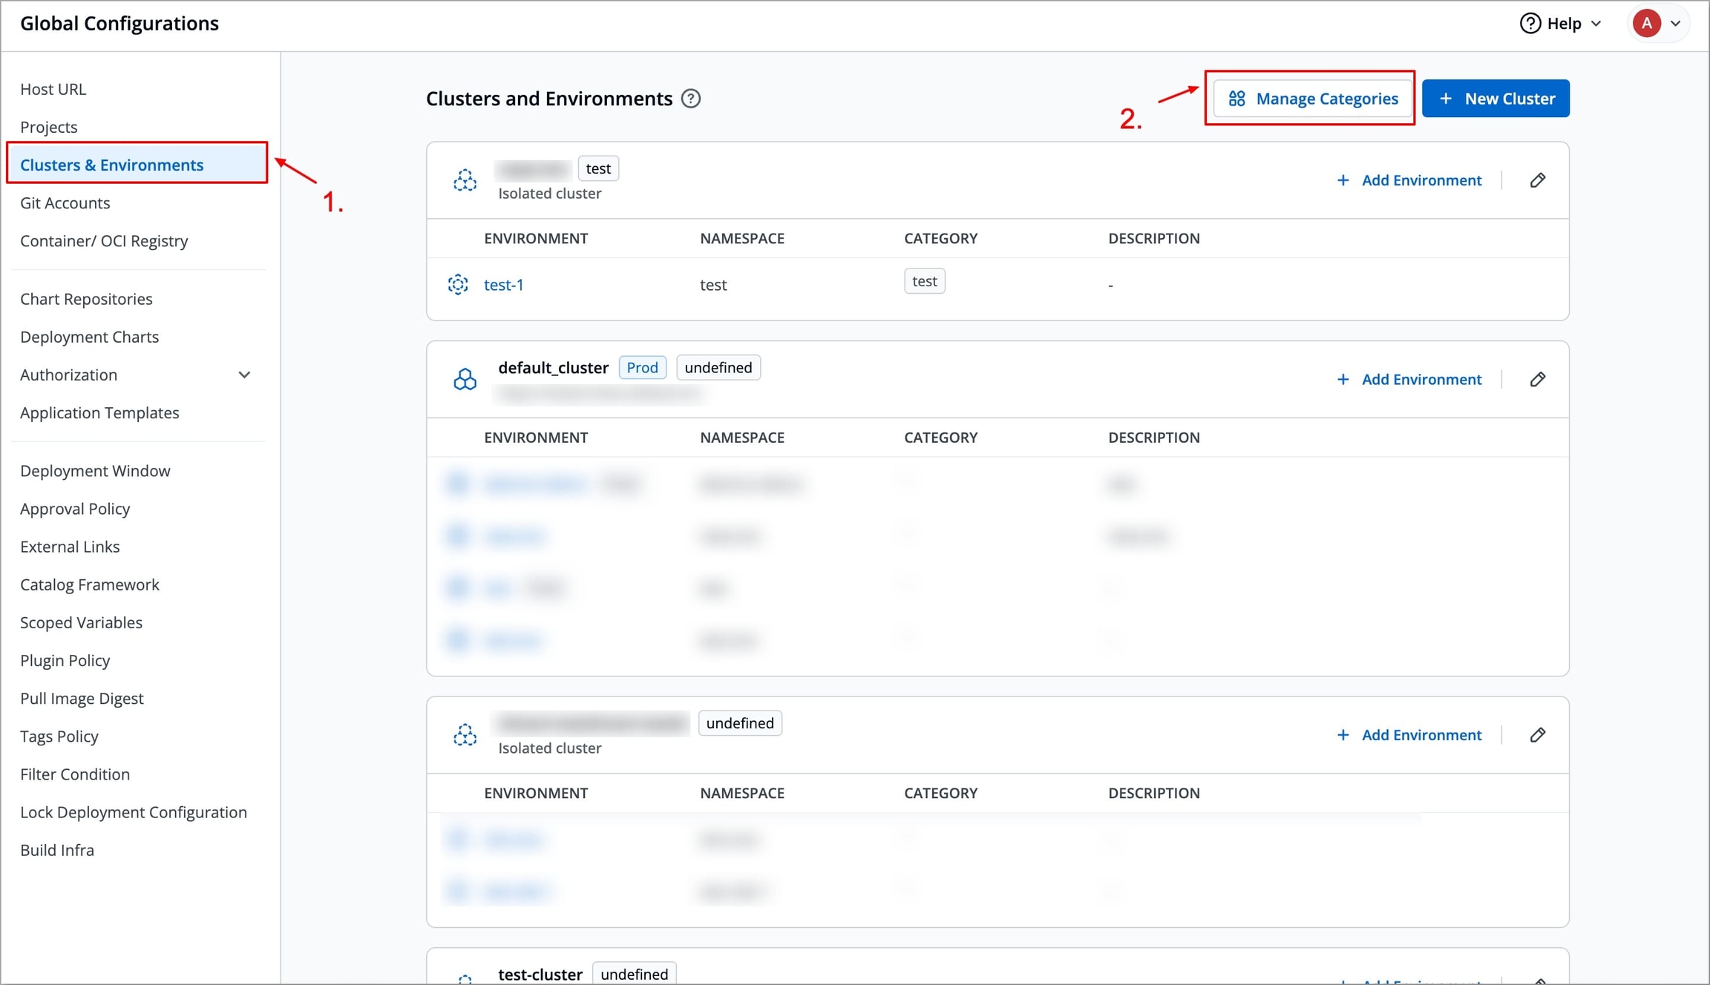This screenshot has height=985, width=1710.
Task: Click the test-1 environment gear icon
Action: coord(458,284)
